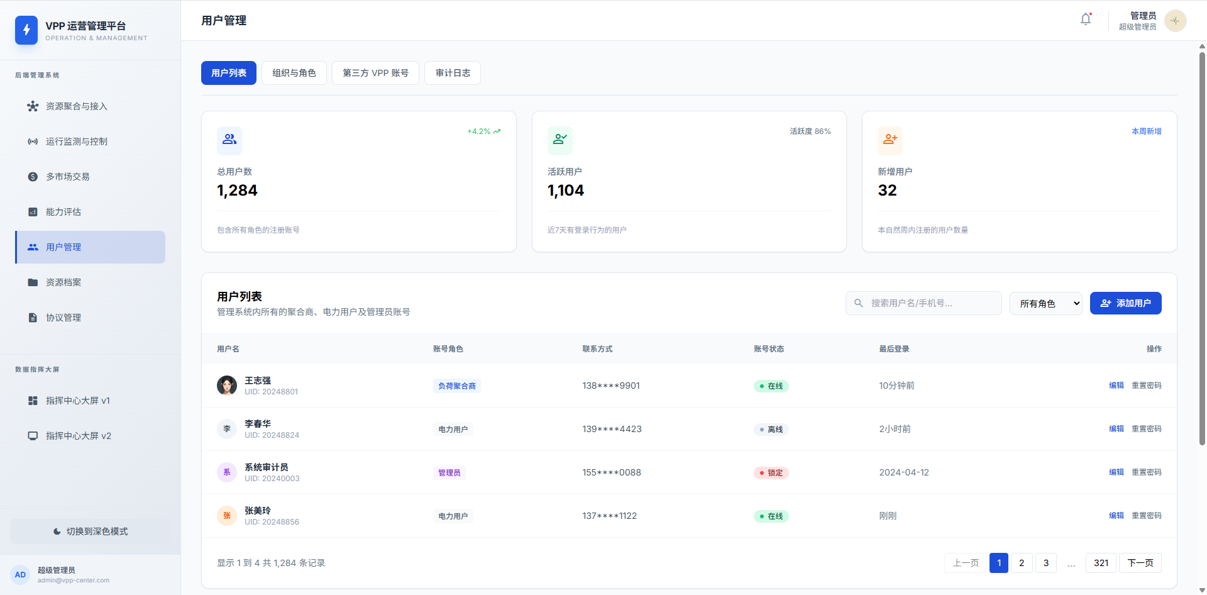This screenshot has width=1207, height=595.
Task: Open 运行监测与控制 in sidebar
Action: point(77,142)
